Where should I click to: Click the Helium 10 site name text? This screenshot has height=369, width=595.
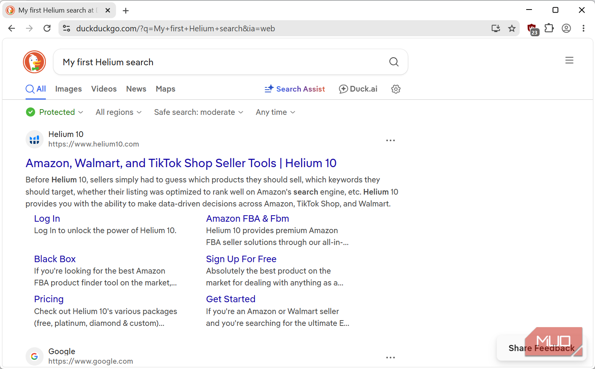point(66,134)
